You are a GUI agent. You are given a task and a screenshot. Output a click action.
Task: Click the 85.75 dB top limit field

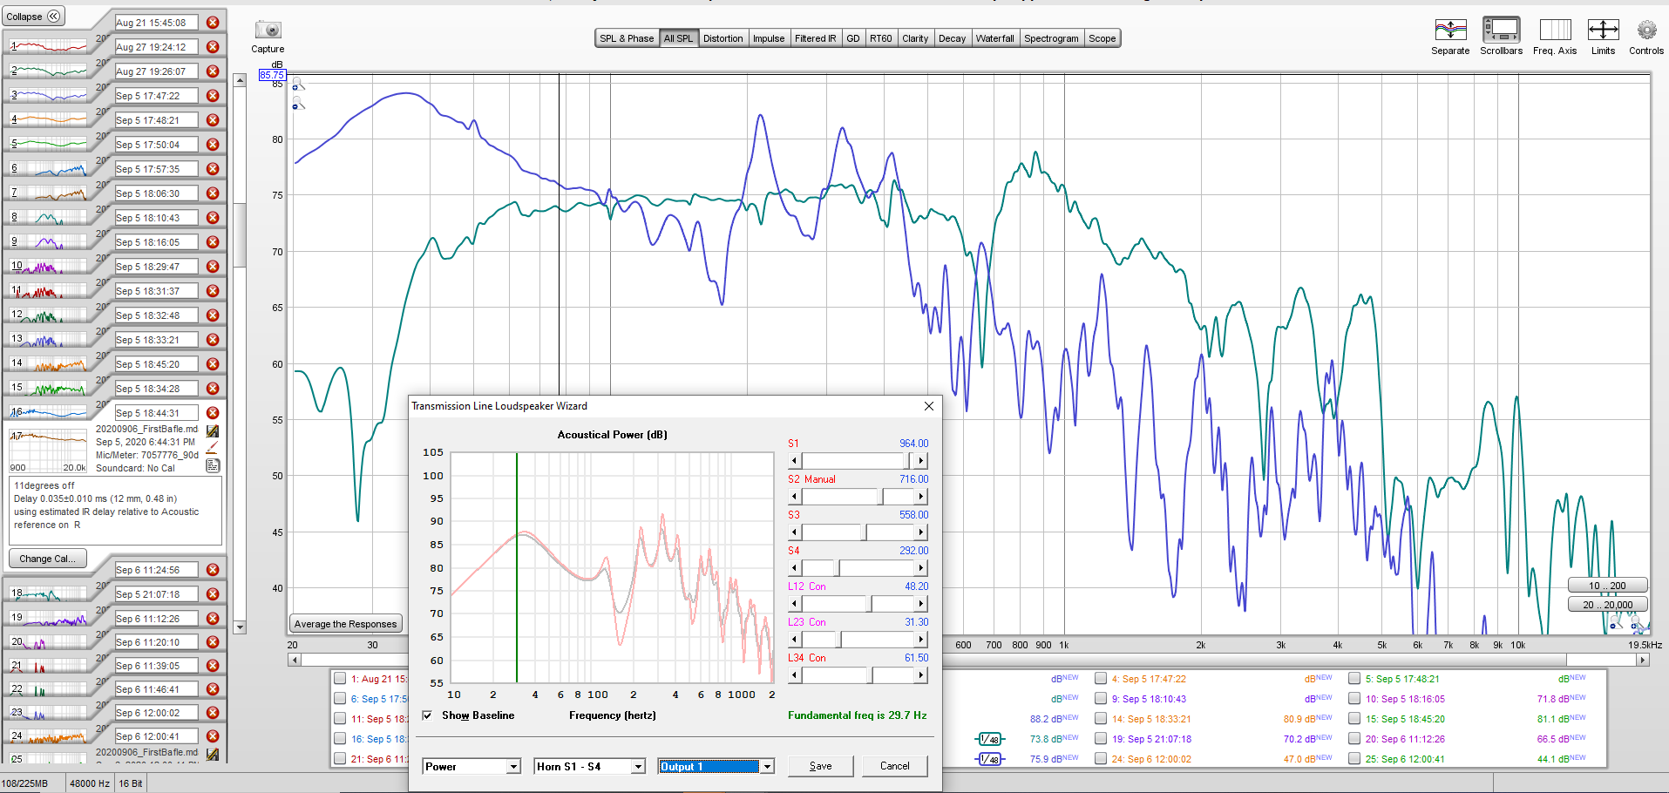click(x=272, y=75)
